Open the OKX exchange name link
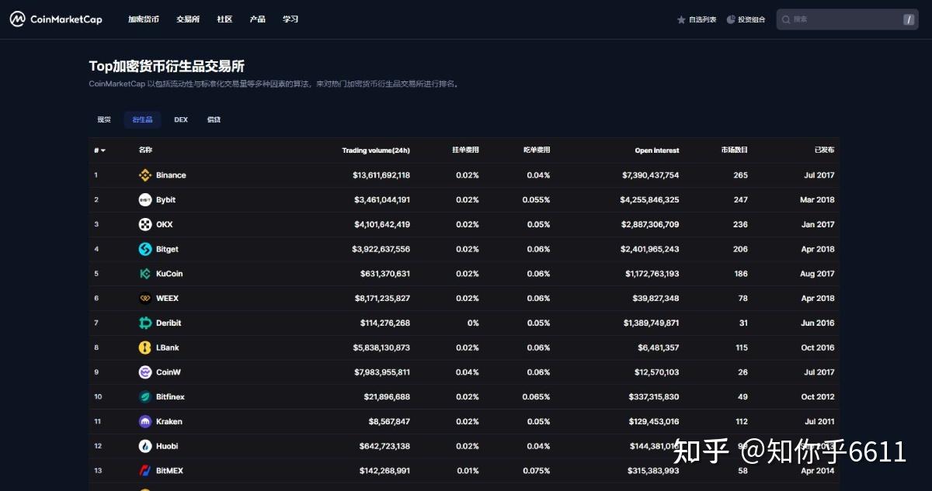The height and width of the screenshot is (491, 932). [x=164, y=224]
